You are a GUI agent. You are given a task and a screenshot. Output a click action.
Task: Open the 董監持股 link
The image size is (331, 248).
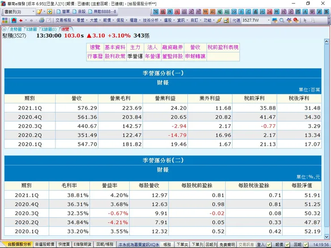point(173,56)
